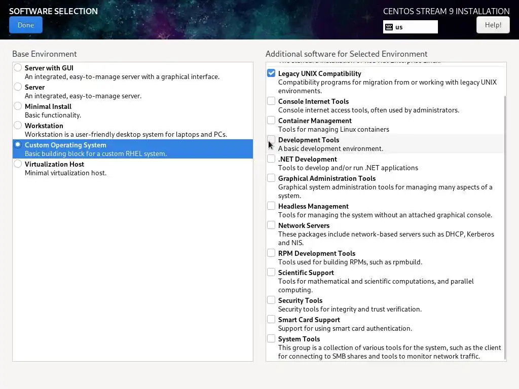
Task: Select Server with GUI radio button
Action: 18,67
